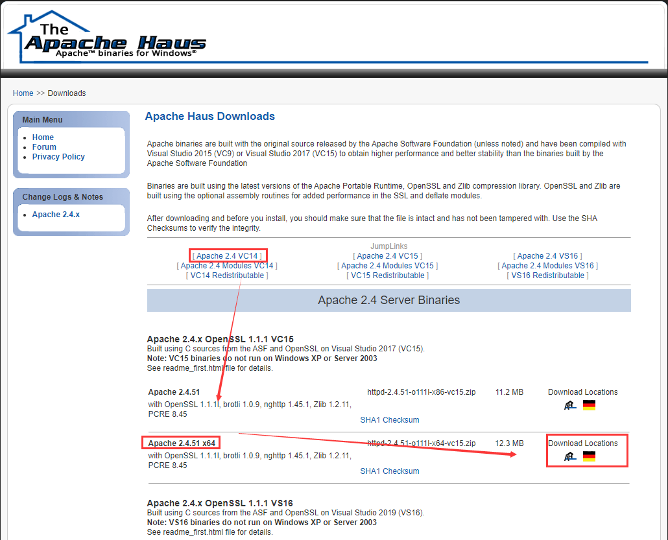Click Apache Haus mirror icon for x64 download

coord(570,456)
